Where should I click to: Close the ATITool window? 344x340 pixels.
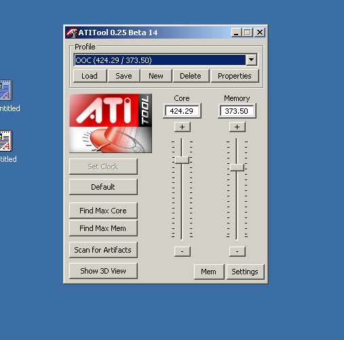pyautogui.click(x=260, y=33)
